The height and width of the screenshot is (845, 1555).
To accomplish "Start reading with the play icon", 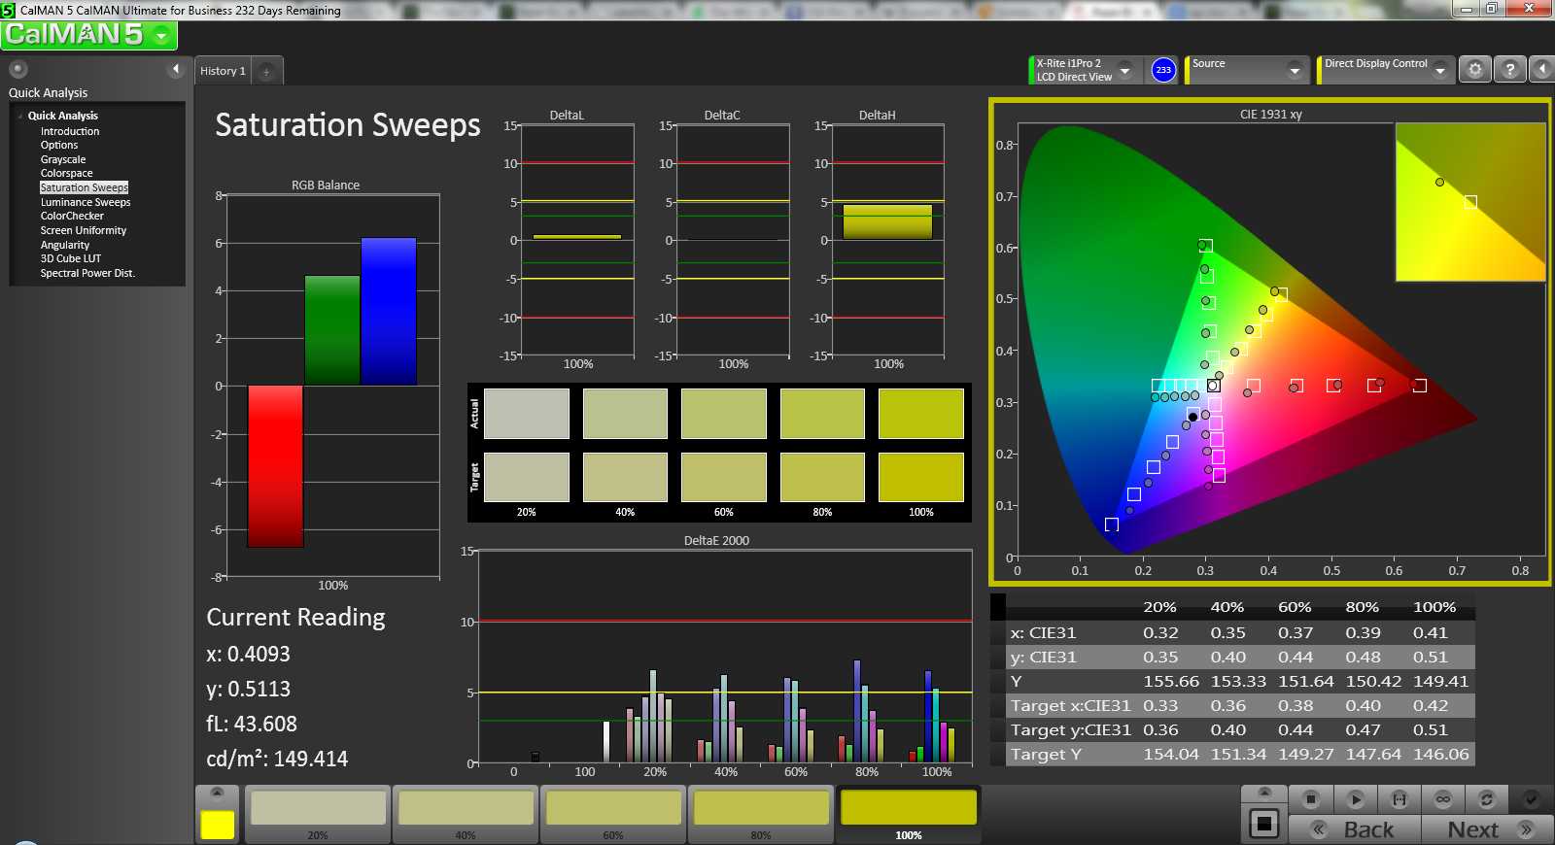I will 1355,799.
